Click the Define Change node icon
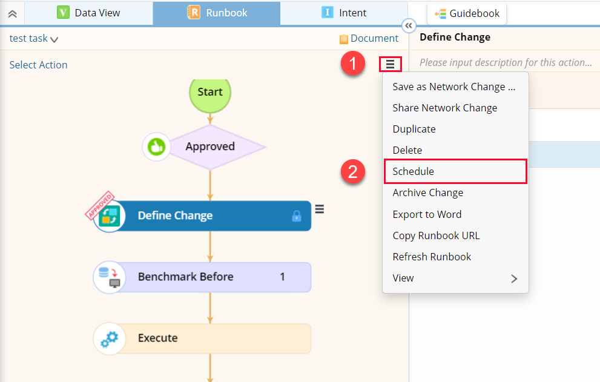The width and height of the screenshot is (600, 382). [x=110, y=216]
